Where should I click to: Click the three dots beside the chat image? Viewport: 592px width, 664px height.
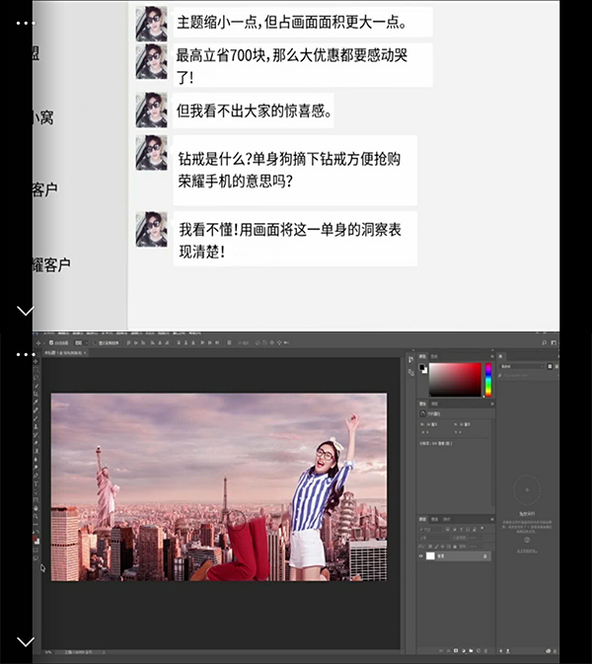pyautogui.click(x=26, y=23)
